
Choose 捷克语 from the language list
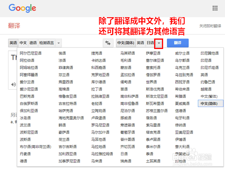(97, 53)
